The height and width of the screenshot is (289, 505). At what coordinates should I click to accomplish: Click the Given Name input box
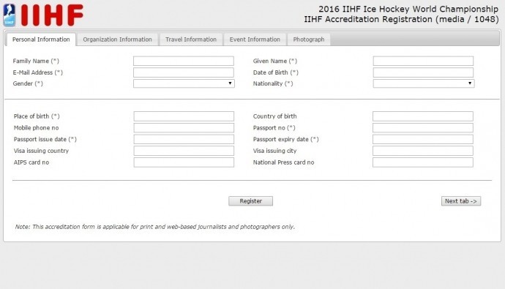(x=423, y=61)
